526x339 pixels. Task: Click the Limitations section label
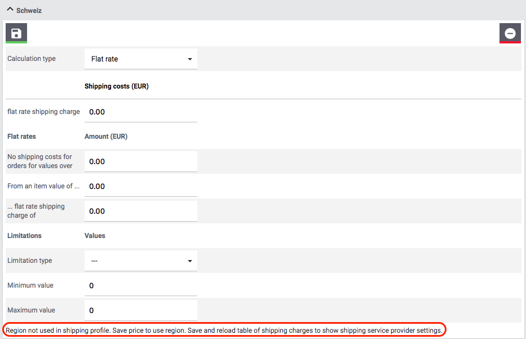click(24, 236)
